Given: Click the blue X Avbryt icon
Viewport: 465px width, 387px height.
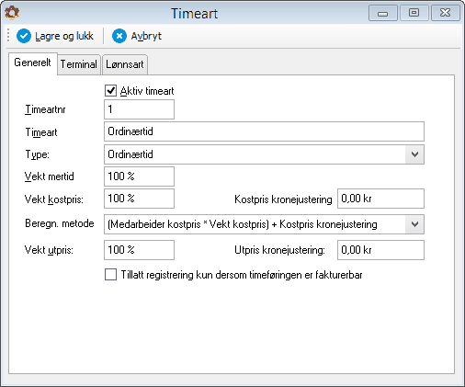Looking at the screenshot, I should pos(119,36).
